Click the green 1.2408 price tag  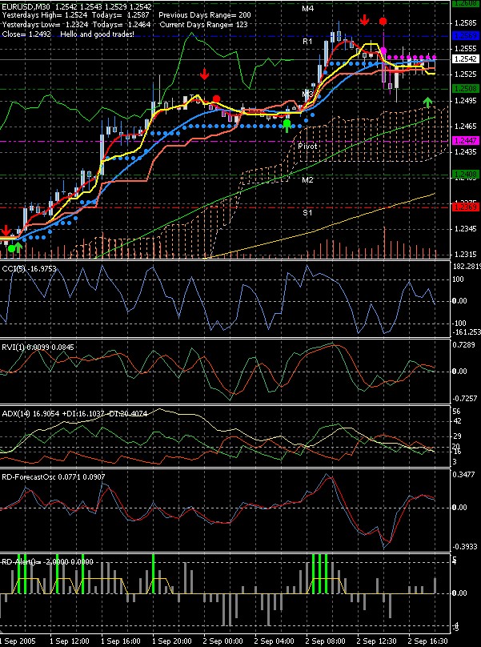465,174
